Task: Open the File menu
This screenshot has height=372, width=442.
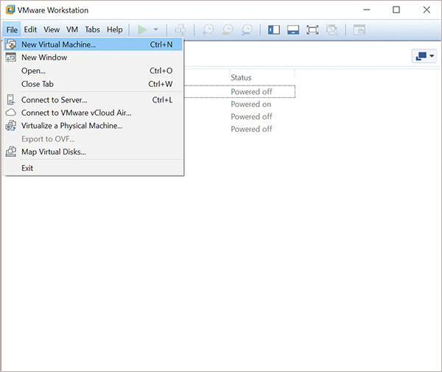Action: point(12,29)
